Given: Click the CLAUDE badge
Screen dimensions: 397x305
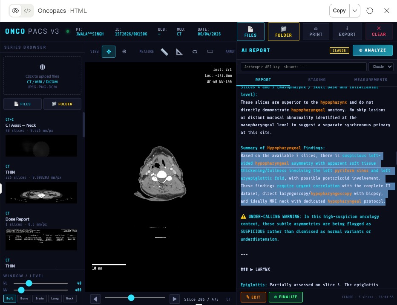Looking at the screenshot, I should click(339, 50).
